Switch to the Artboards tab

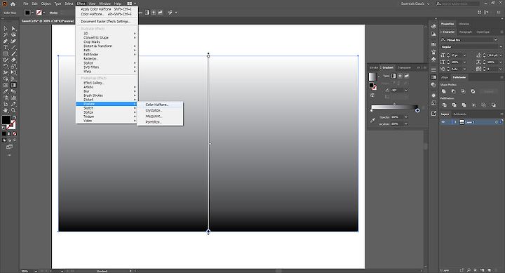pyautogui.click(x=459, y=114)
